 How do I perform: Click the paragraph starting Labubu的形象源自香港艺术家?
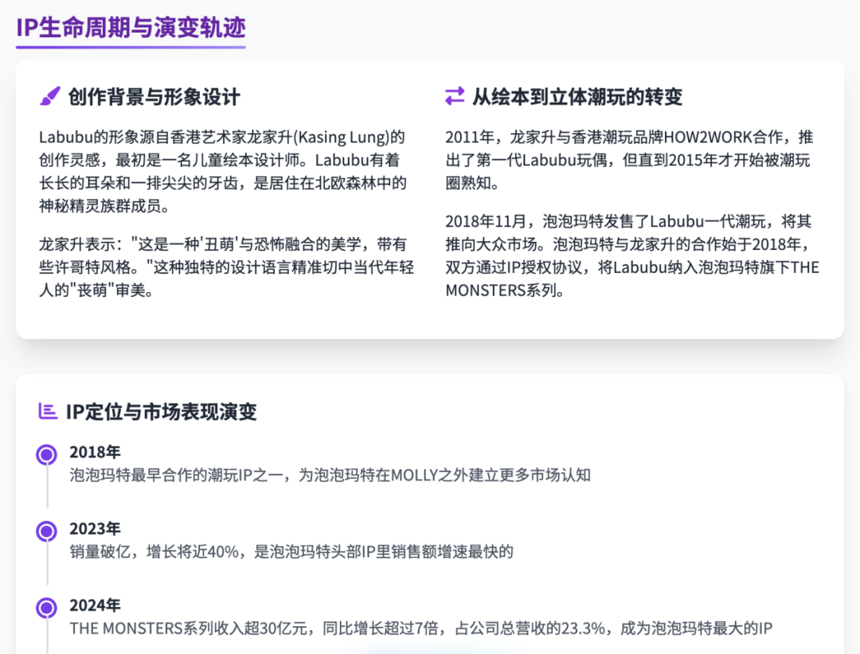tap(223, 171)
